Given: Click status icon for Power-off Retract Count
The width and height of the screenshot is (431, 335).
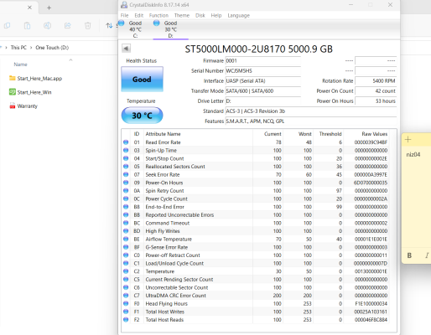Looking at the screenshot, I should (x=126, y=255).
